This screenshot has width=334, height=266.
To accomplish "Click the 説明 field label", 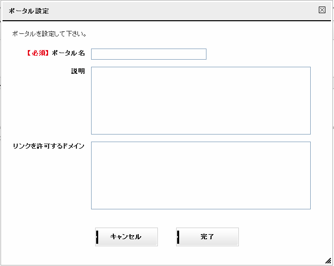I will (x=78, y=71).
